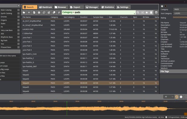
Task: Click the round record icon above Category panel
Action: point(166,6)
